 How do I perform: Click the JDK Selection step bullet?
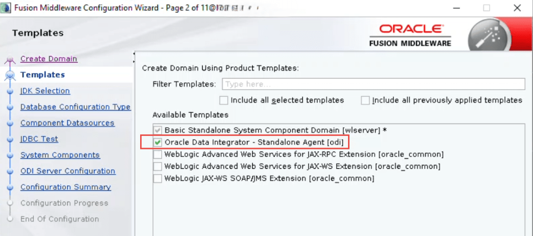(11, 91)
